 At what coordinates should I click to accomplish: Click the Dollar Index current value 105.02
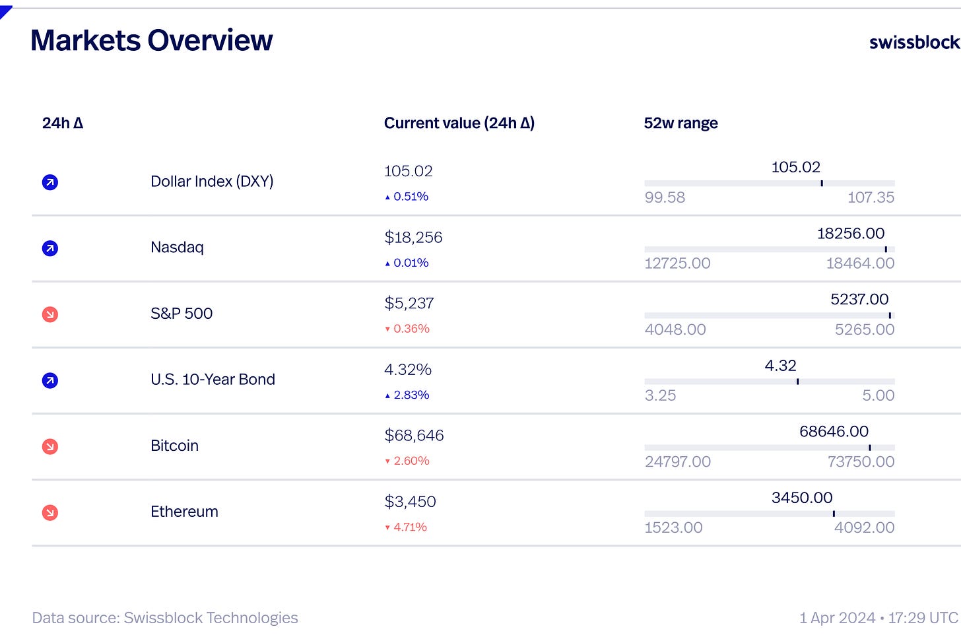point(409,171)
